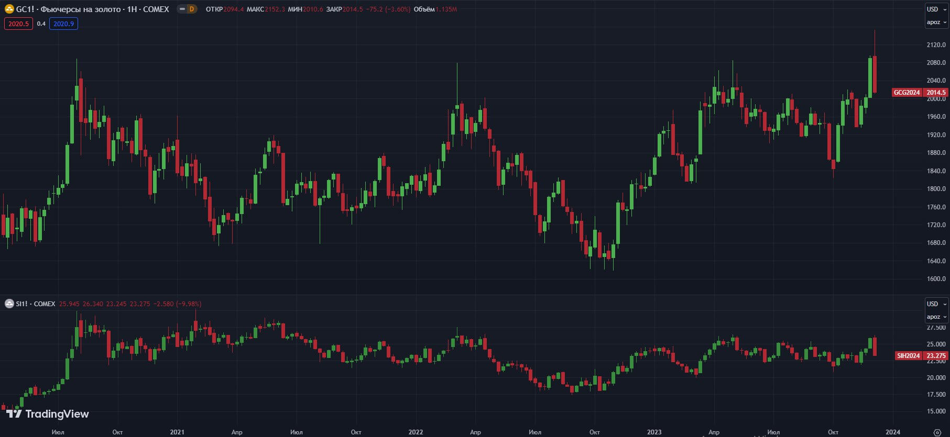Click the silver change −2.580 (−9.98%)
This screenshot has width=950, height=437.
(178, 304)
